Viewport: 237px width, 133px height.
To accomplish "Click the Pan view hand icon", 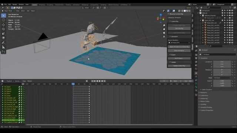I will pos(164,29).
